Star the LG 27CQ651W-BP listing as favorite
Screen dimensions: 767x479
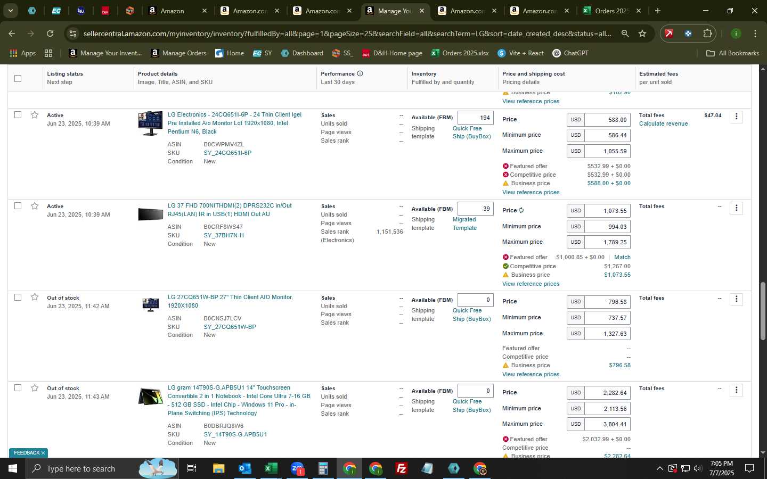point(35,297)
